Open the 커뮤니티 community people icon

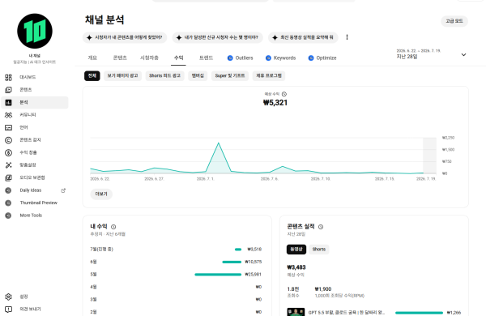(x=8, y=115)
